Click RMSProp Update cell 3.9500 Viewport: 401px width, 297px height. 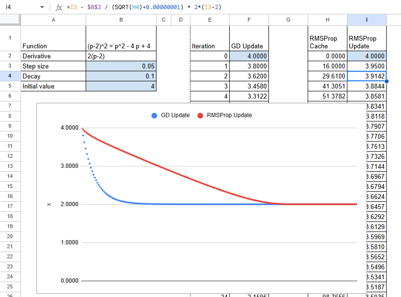[x=367, y=66]
